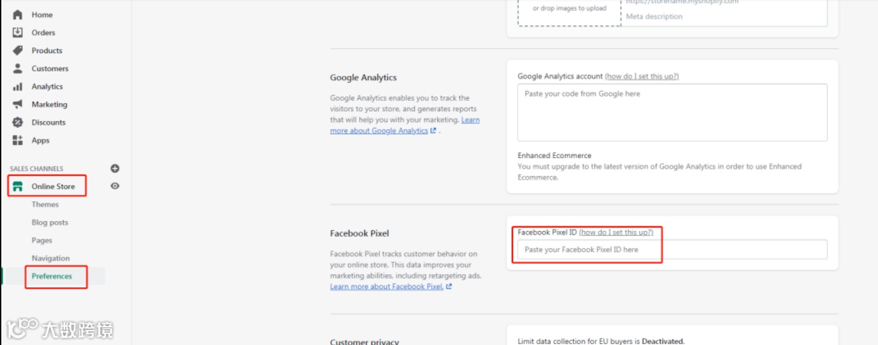Click the 'SALES CHANNELS' section label

[37, 169]
